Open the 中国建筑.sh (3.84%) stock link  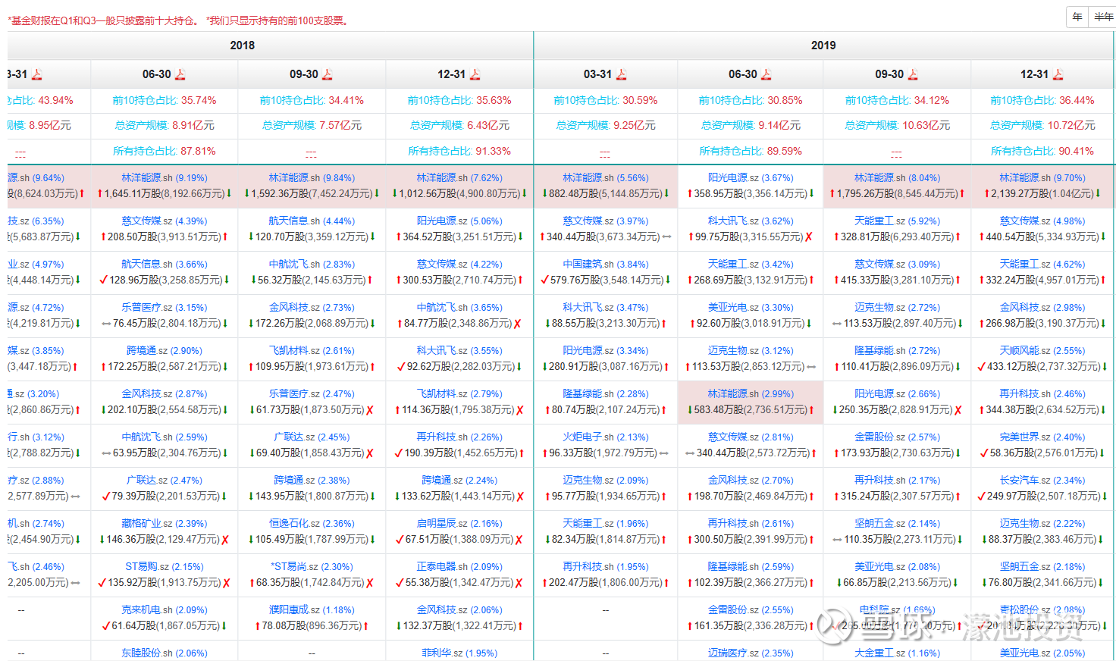pos(606,265)
